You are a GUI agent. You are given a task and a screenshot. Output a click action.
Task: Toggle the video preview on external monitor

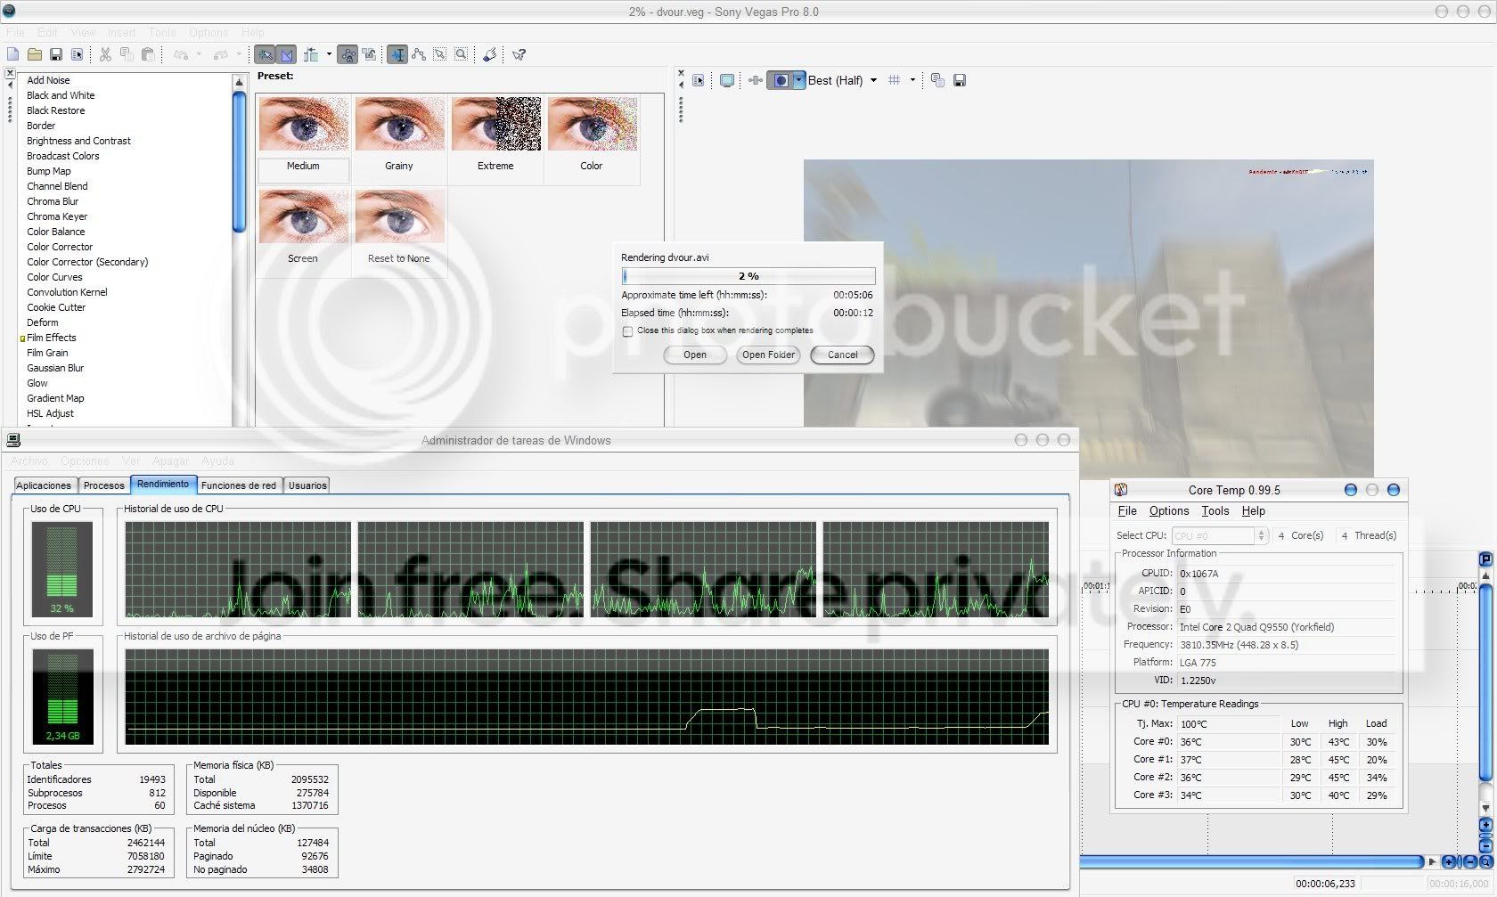tap(726, 80)
